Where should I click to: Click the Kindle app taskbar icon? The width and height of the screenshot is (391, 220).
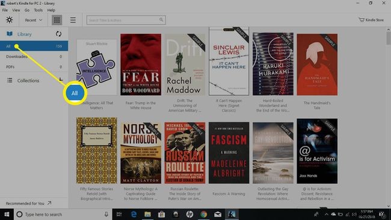click(x=232, y=214)
